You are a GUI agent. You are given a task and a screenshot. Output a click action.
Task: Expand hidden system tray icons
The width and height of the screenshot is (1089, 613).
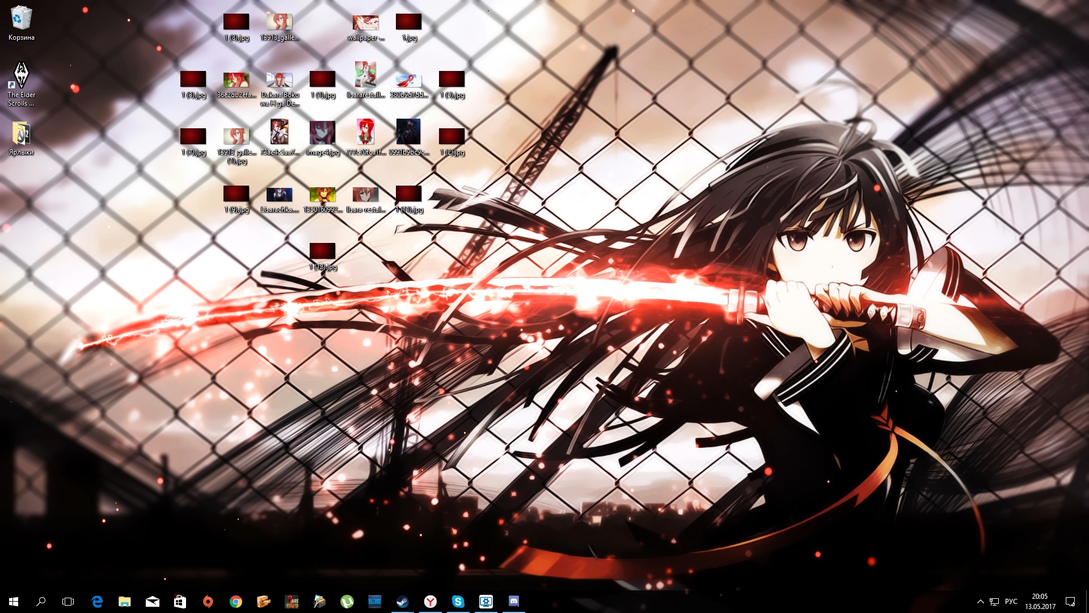981,602
